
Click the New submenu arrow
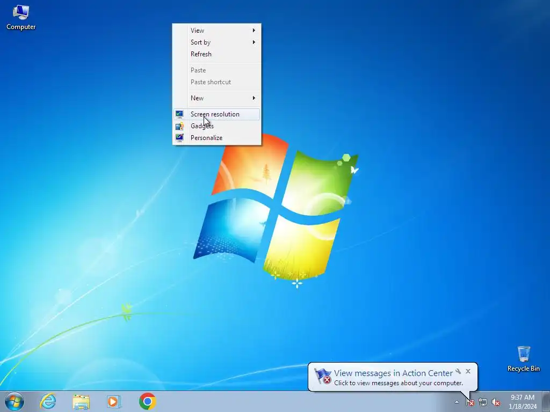(254, 98)
